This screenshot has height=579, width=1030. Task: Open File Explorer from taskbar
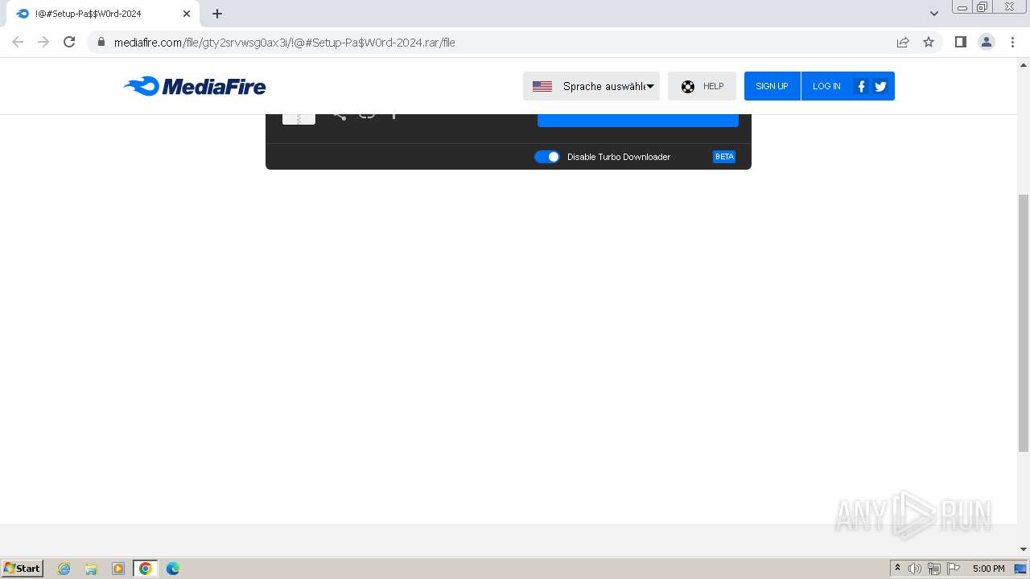91,569
